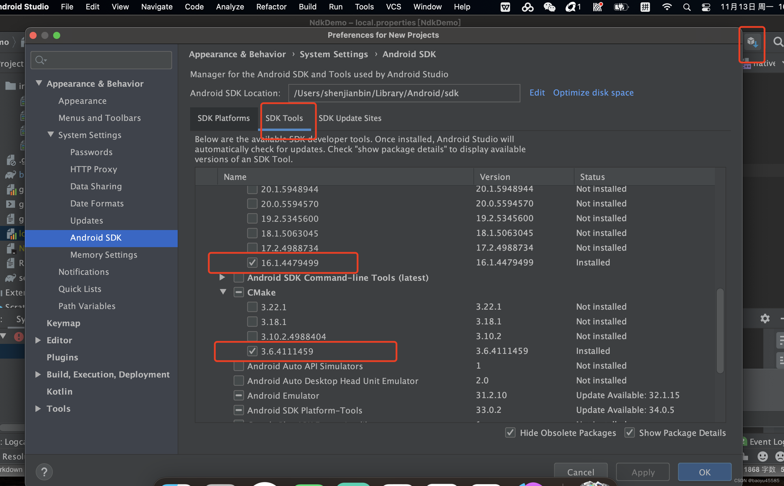The width and height of the screenshot is (784, 486).
Task: Check NDK version 18.1.5063045
Action: click(252, 233)
